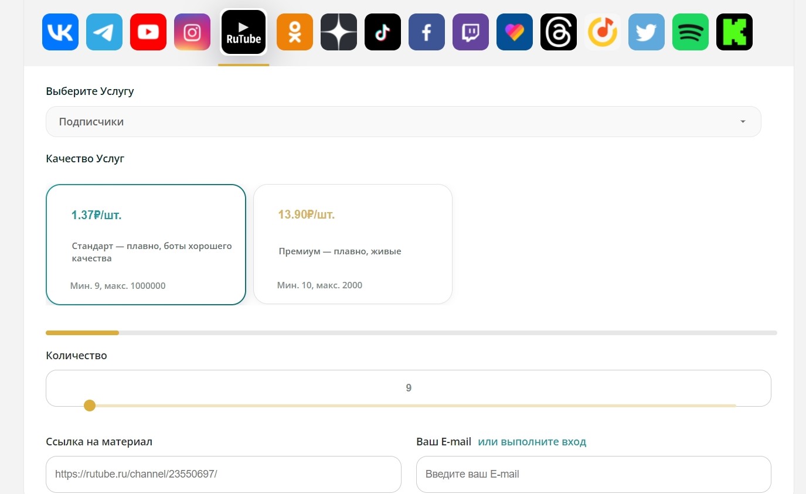The width and height of the screenshot is (806, 494).
Task: Click the quantity slider handle
Action: (90, 406)
